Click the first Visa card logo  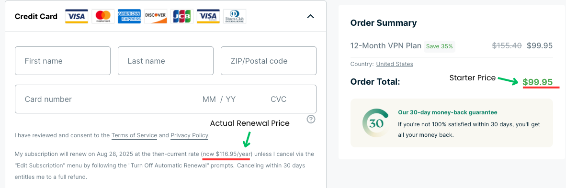[77, 16]
